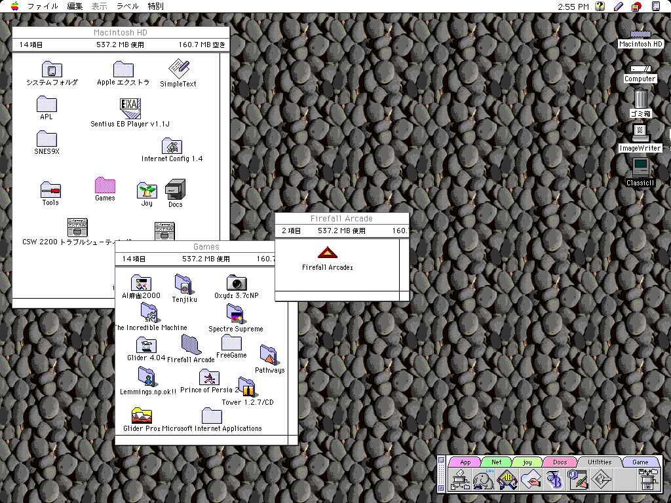Viewport: 671px width, 503px height.
Task: Open the システムフォルダ system folder
Action: click(x=52, y=69)
